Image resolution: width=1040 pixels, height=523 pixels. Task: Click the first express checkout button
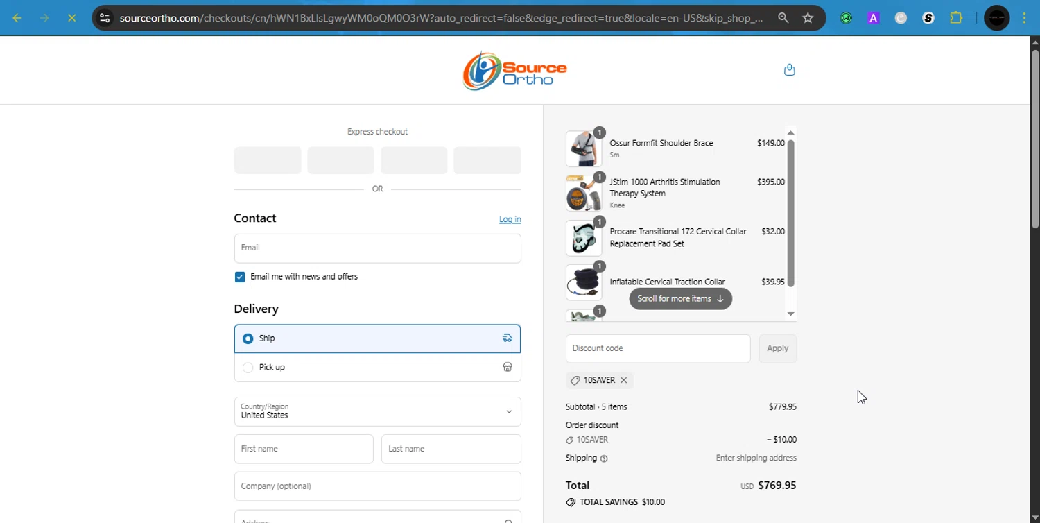coord(268,160)
